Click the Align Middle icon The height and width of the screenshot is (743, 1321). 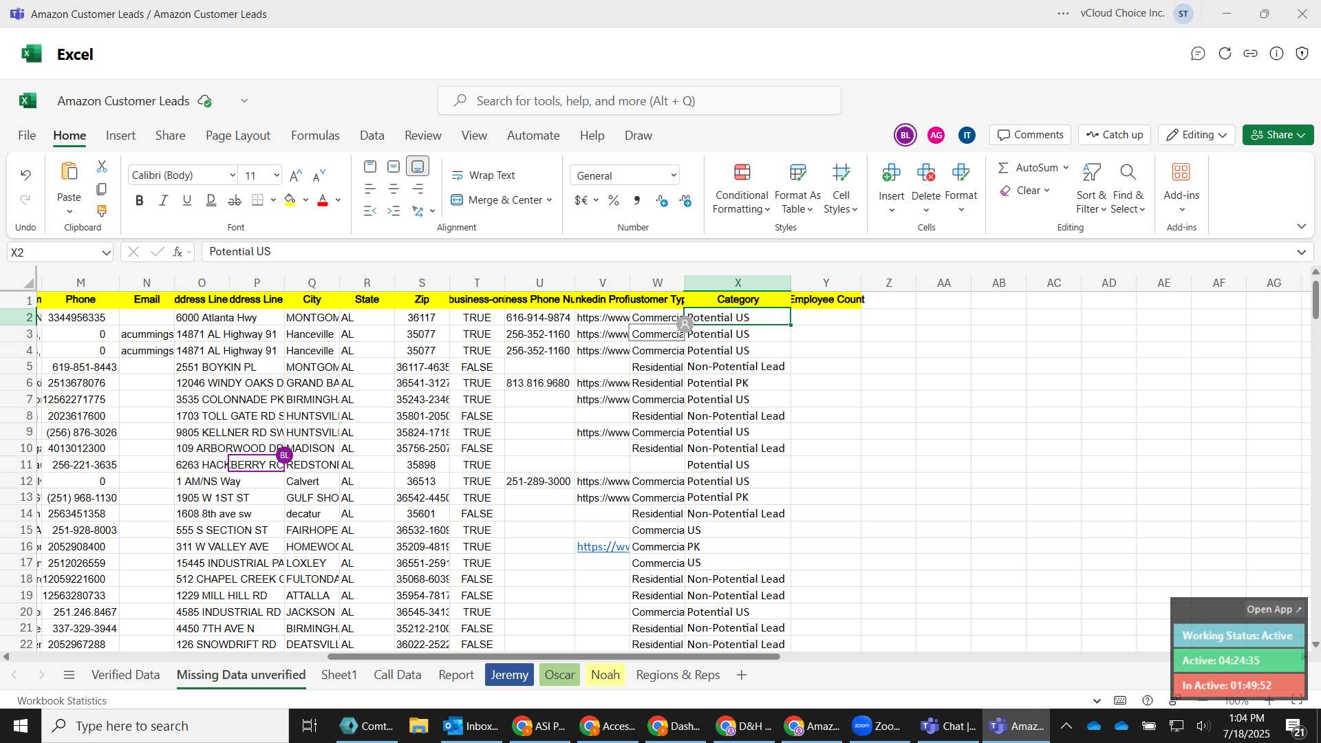pyautogui.click(x=394, y=166)
